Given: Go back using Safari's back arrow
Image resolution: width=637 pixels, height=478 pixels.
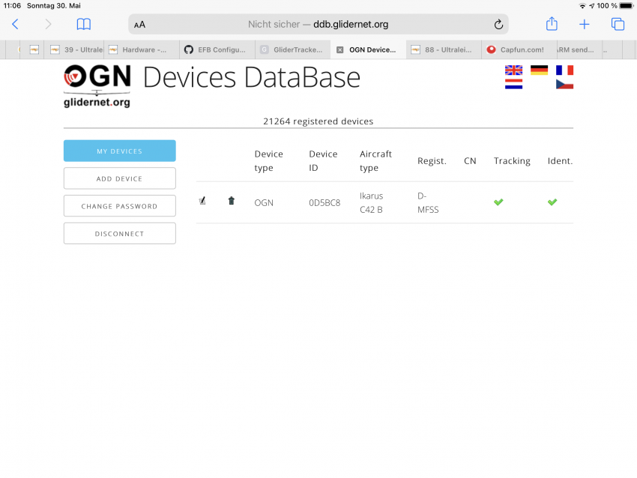Looking at the screenshot, I should pos(15,25).
